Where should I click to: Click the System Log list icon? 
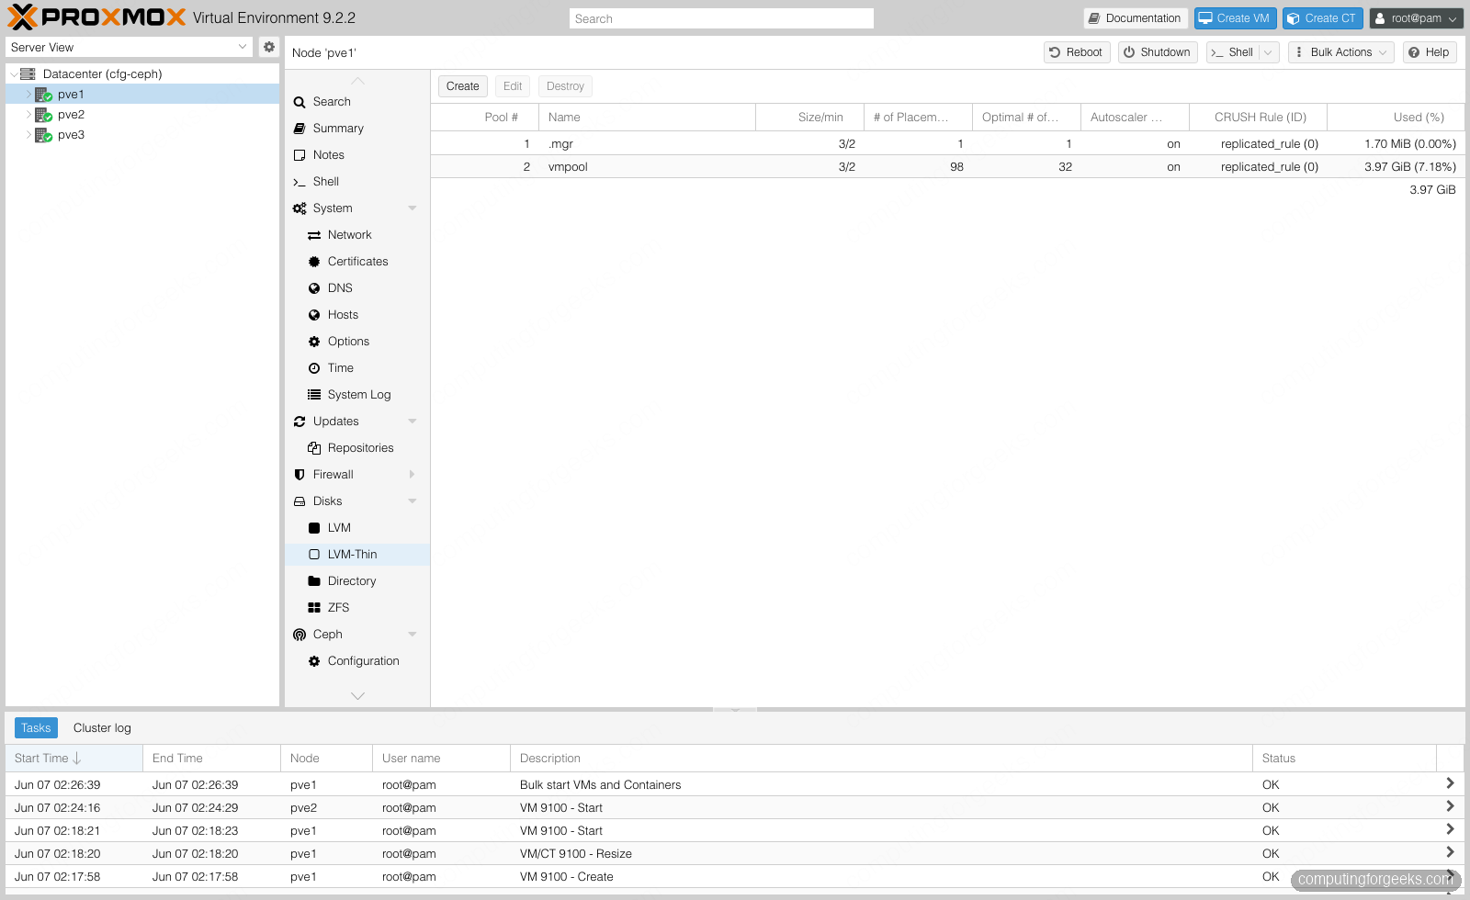pyautogui.click(x=314, y=395)
